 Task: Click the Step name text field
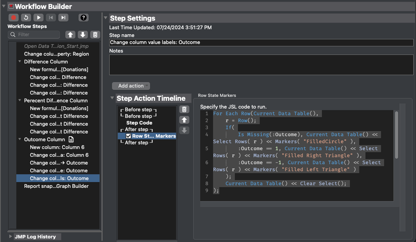click(x=261, y=42)
